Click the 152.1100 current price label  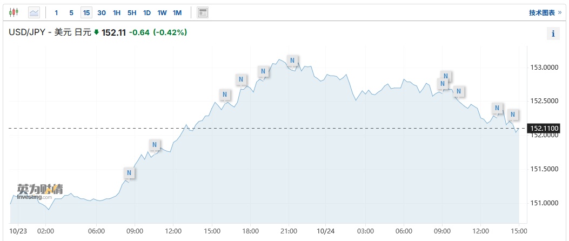pyautogui.click(x=545, y=128)
